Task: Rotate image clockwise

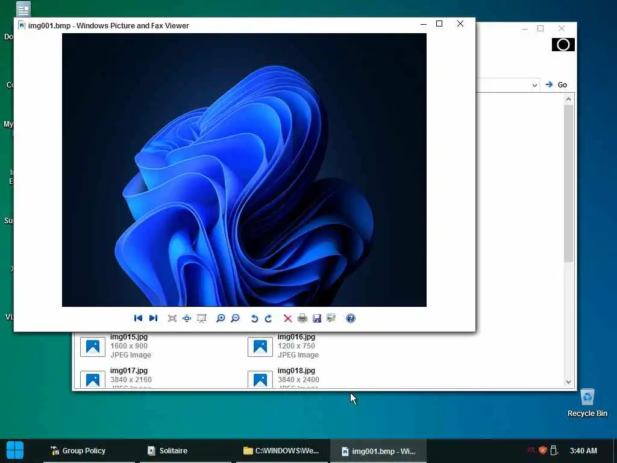Action: coord(269,318)
